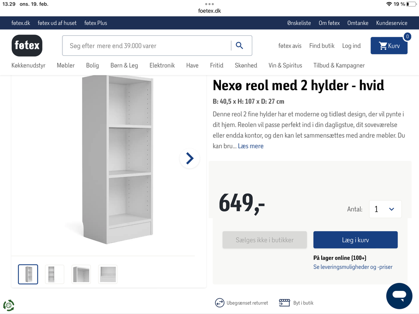The height and width of the screenshot is (314, 419).
Task: Open the Møbler category menu
Action: click(65, 65)
